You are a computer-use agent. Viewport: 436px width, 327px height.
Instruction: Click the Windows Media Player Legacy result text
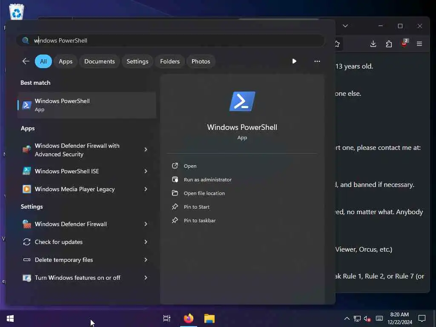75,189
